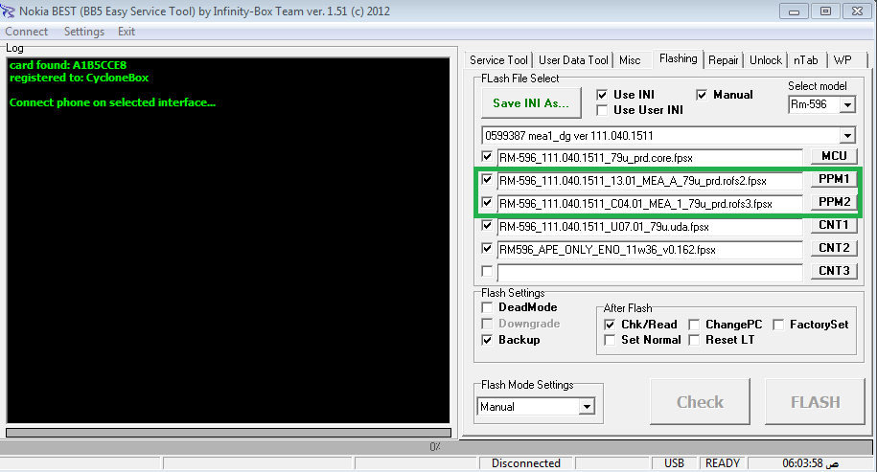Click the CNT3 file browse button
Image resolution: width=877 pixels, height=472 pixels.
tap(834, 271)
